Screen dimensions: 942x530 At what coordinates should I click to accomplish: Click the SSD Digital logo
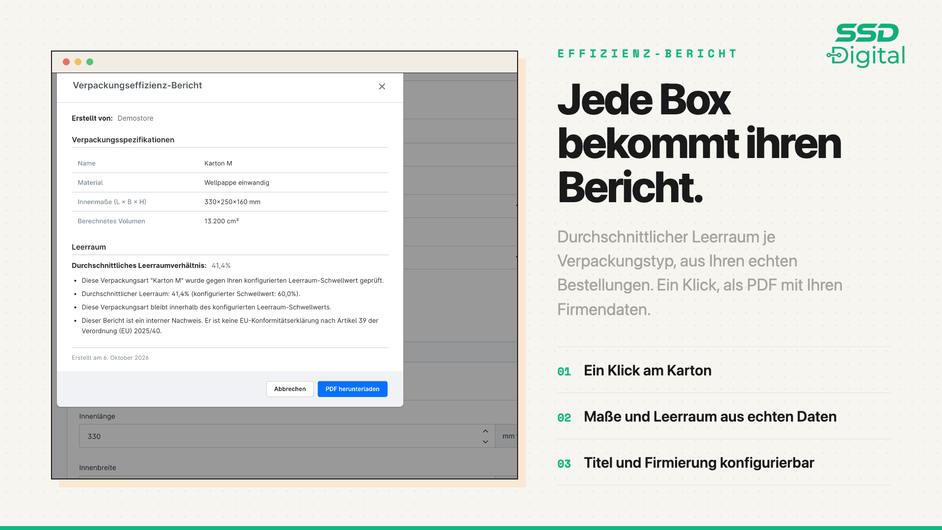point(865,45)
